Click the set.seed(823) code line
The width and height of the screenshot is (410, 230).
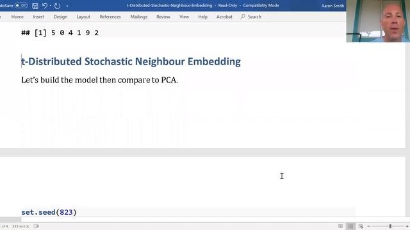click(x=49, y=212)
